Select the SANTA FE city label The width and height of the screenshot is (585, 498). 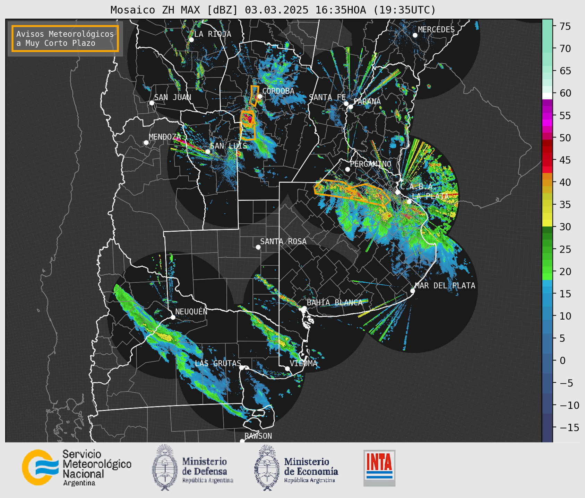[x=327, y=97]
